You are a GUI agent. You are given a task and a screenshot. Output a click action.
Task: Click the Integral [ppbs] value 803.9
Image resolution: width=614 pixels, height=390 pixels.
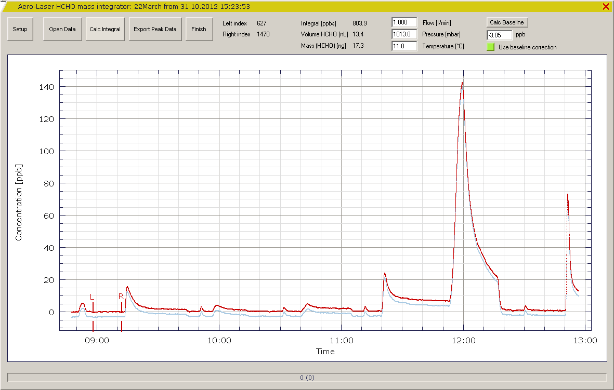pos(360,23)
